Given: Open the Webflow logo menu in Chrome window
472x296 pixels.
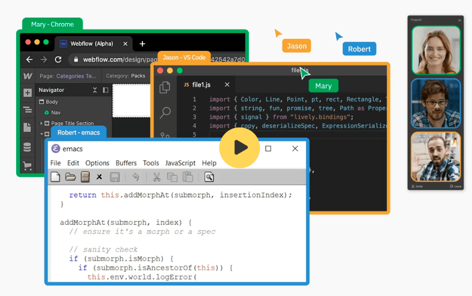Looking at the screenshot, I should [x=28, y=76].
